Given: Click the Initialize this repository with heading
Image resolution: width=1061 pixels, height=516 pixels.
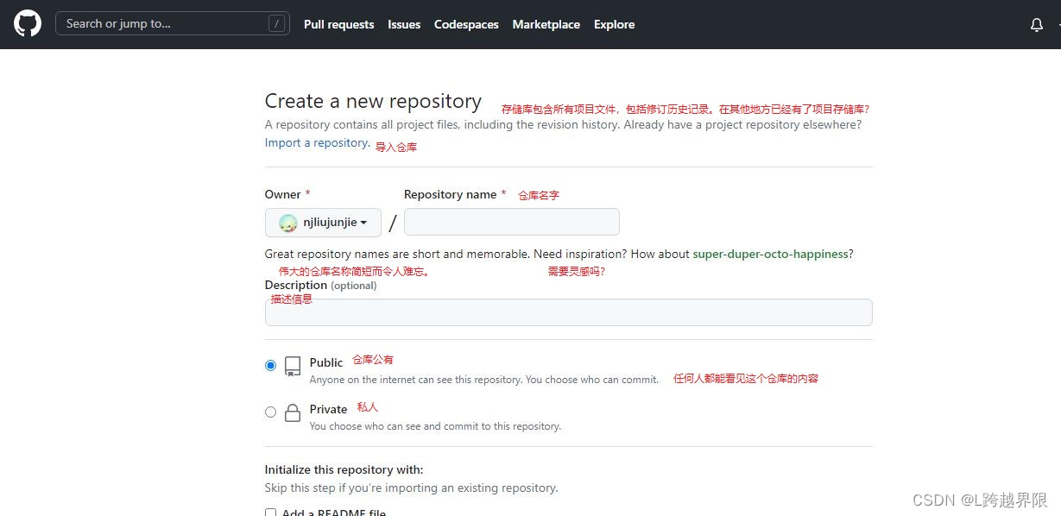Looking at the screenshot, I should tap(344, 470).
